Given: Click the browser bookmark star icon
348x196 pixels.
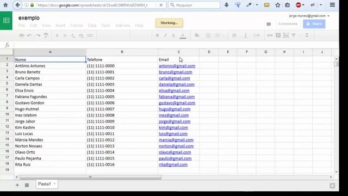Looking at the screenshot, I should click(278, 5).
